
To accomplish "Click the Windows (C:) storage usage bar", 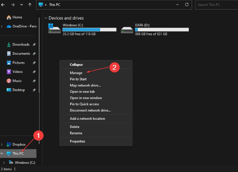I will 89,30.
